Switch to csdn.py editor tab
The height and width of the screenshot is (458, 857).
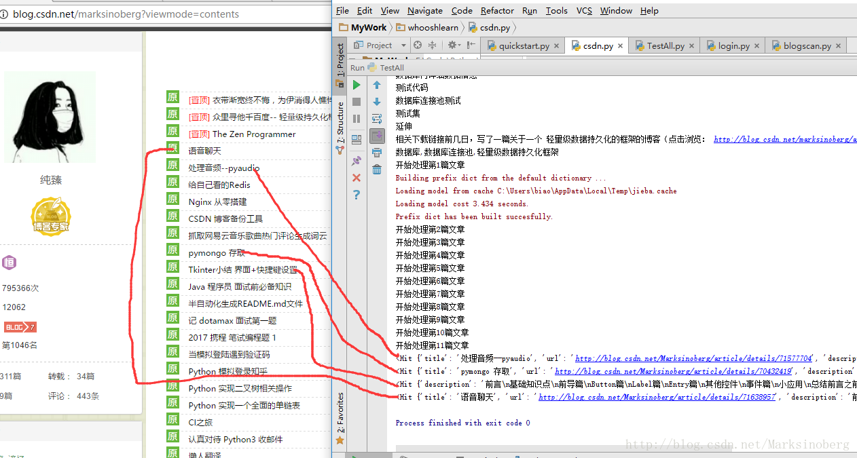click(x=598, y=45)
